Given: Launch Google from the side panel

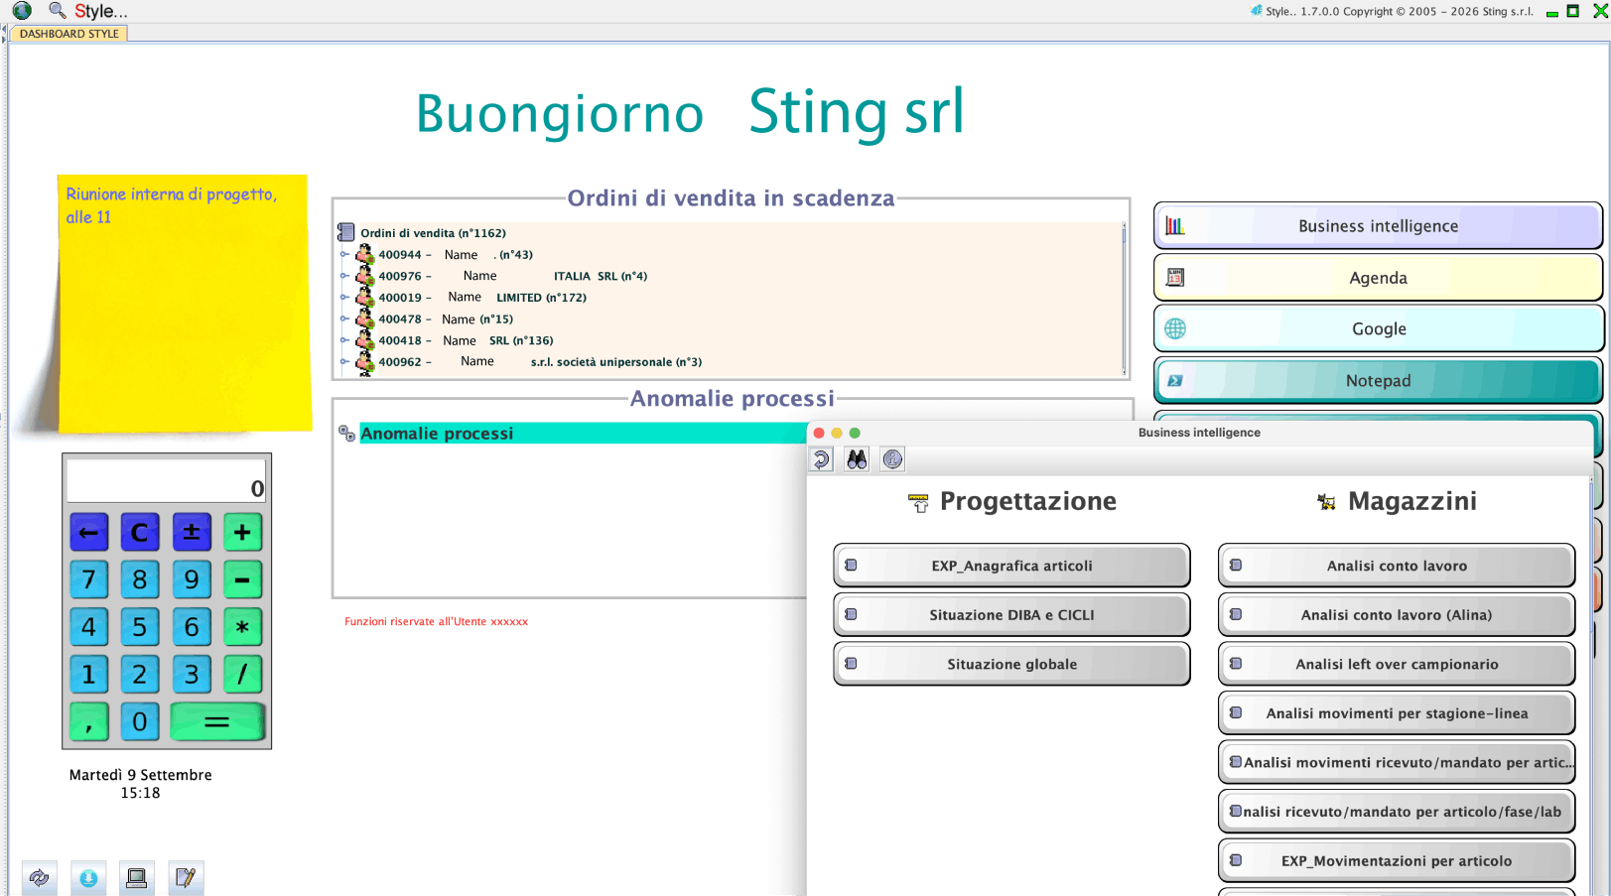Looking at the screenshot, I should tap(1377, 329).
